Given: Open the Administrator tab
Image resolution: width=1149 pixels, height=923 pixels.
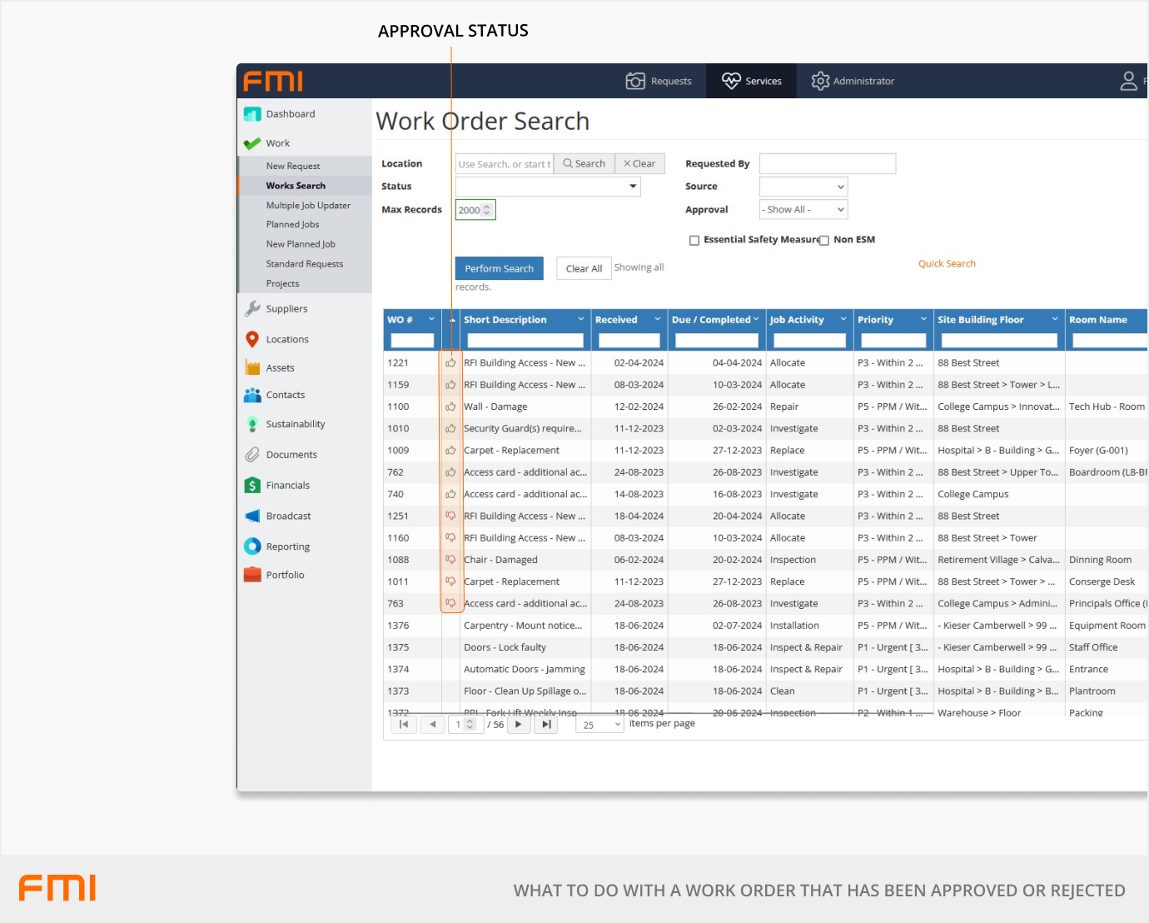Looking at the screenshot, I should tap(853, 81).
